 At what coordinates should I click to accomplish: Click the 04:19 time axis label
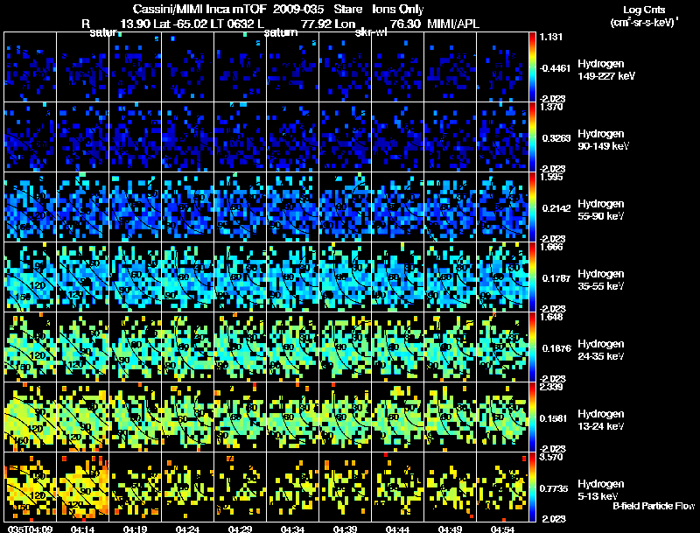click(x=135, y=529)
